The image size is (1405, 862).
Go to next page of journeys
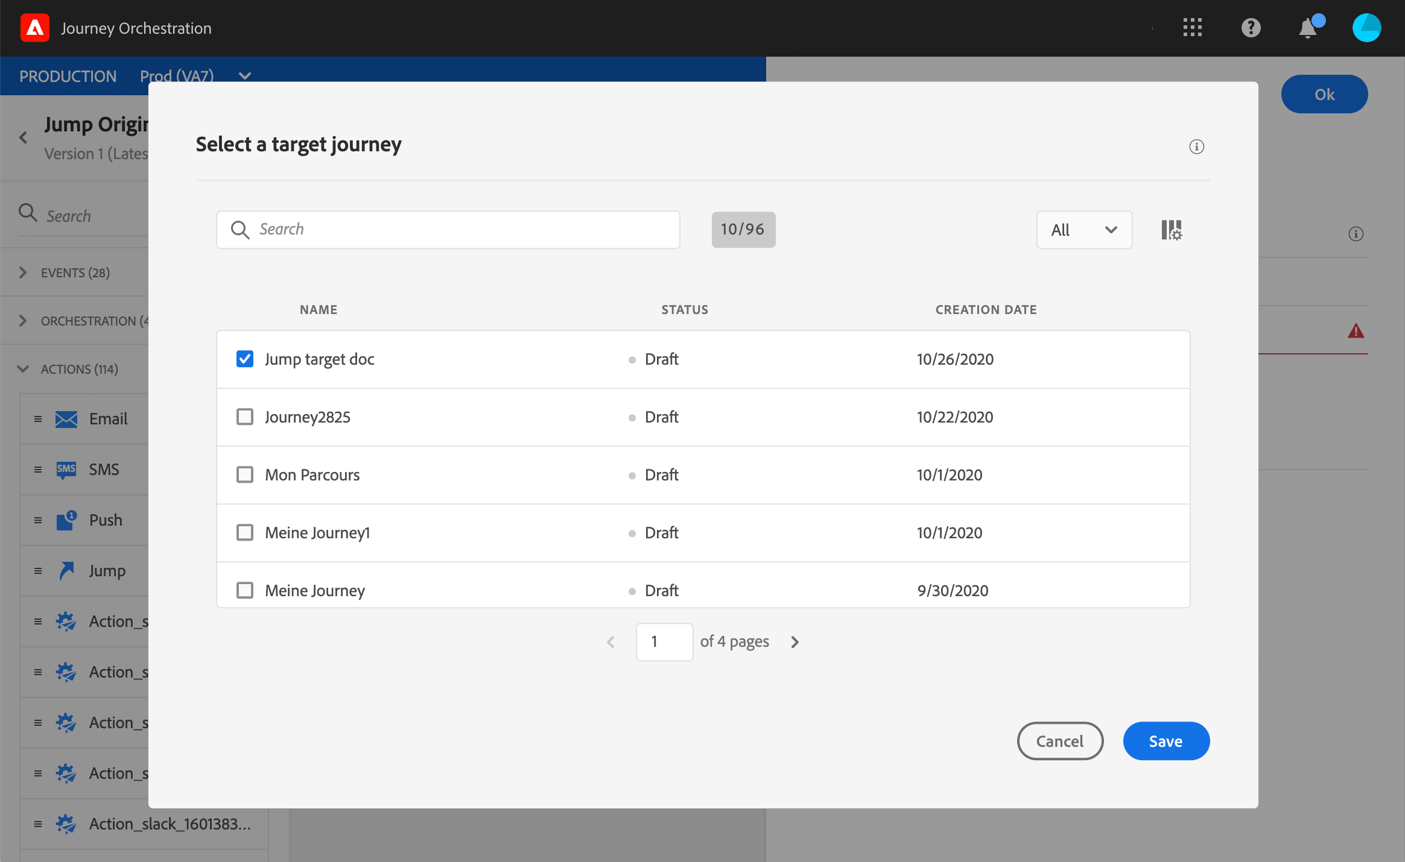(794, 642)
